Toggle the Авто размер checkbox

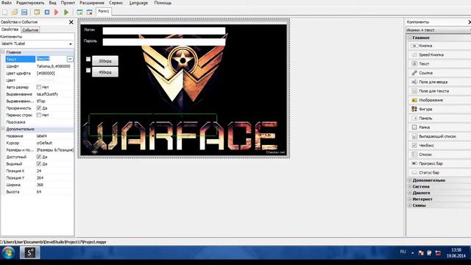pos(39,87)
